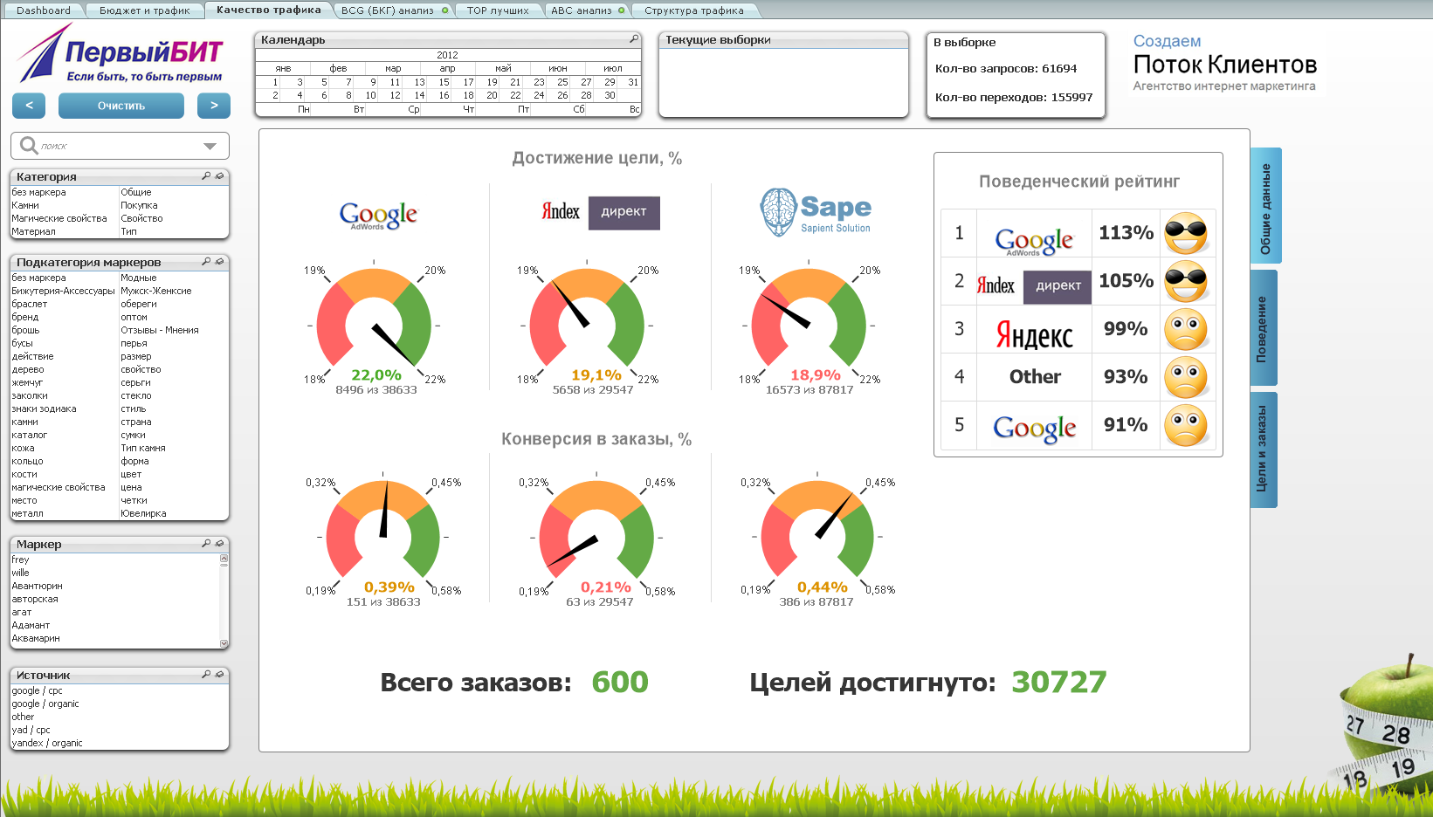This screenshot has height=817, width=1433.
Task: Select month янв in the calendar
Action: pyautogui.click(x=283, y=68)
